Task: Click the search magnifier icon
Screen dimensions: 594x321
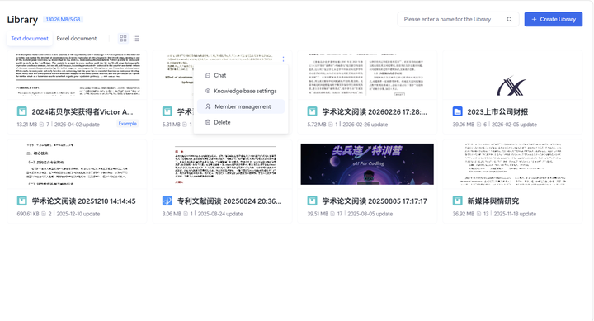Action: 509,19
